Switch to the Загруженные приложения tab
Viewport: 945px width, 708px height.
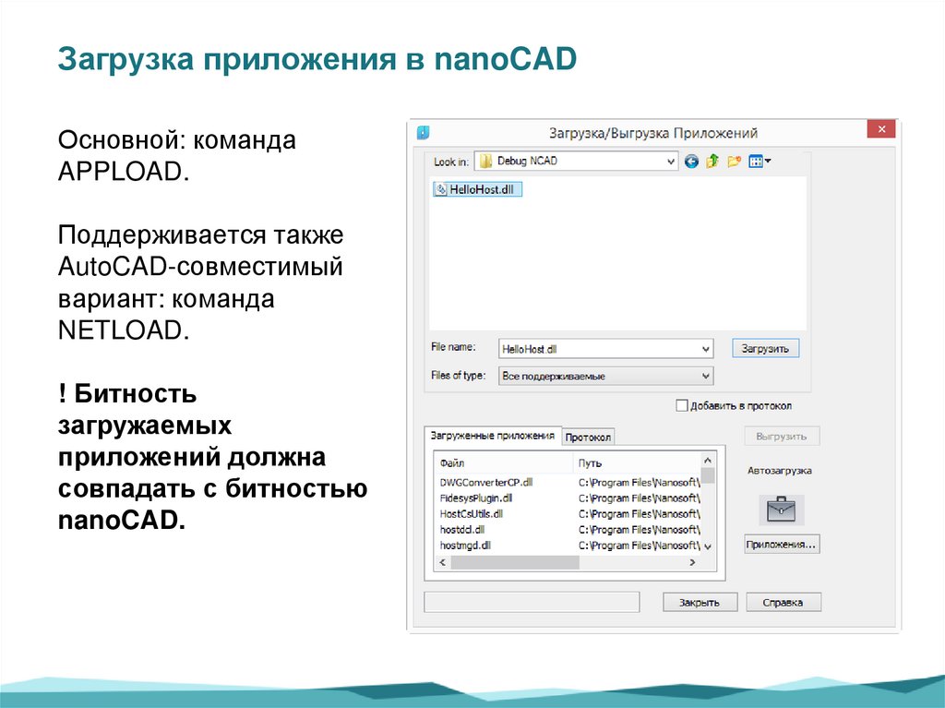(x=493, y=436)
